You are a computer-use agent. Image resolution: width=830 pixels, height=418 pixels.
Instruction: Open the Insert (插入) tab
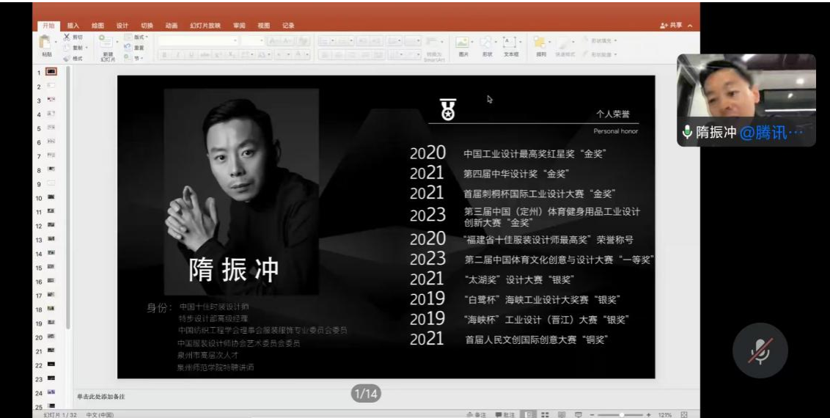pyautogui.click(x=73, y=26)
